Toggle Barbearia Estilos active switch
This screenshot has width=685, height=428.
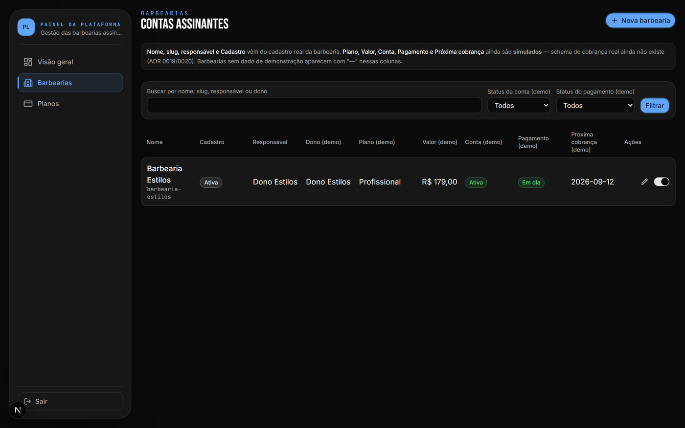[662, 181]
